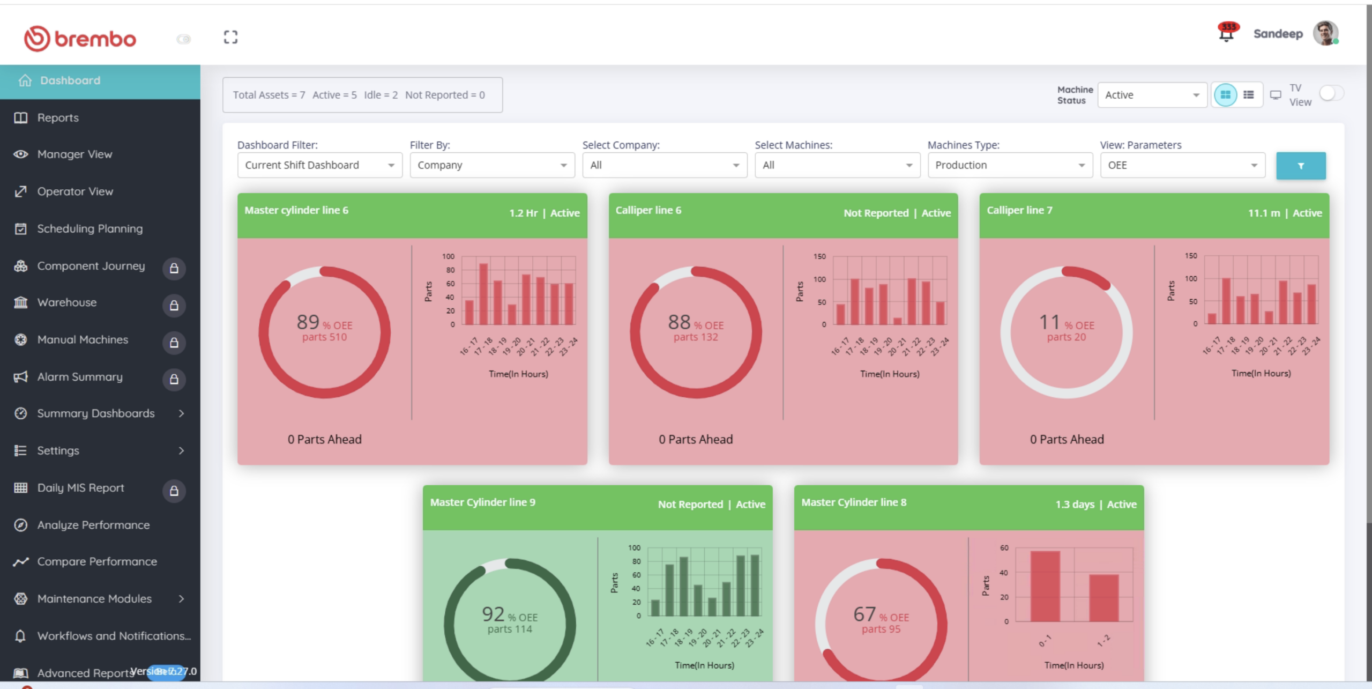Enter fullscreen mode with the expand icon
1372x689 pixels.
[x=230, y=37]
